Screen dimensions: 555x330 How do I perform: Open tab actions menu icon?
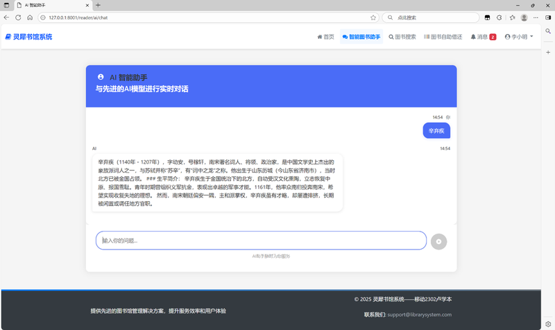click(x=6, y=5)
